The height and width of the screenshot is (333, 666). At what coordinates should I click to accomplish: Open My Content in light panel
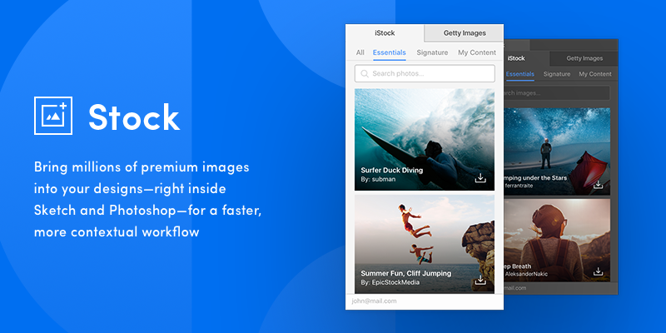tap(476, 52)
